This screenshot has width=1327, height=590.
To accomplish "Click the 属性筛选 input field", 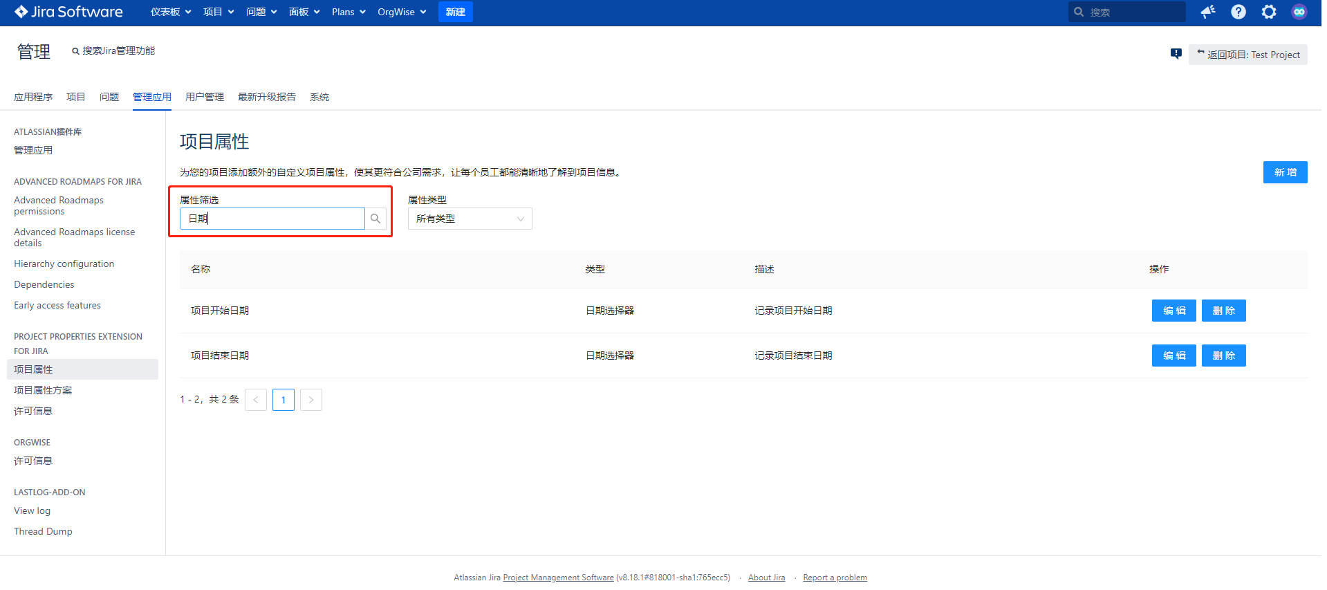I will 272,219.
